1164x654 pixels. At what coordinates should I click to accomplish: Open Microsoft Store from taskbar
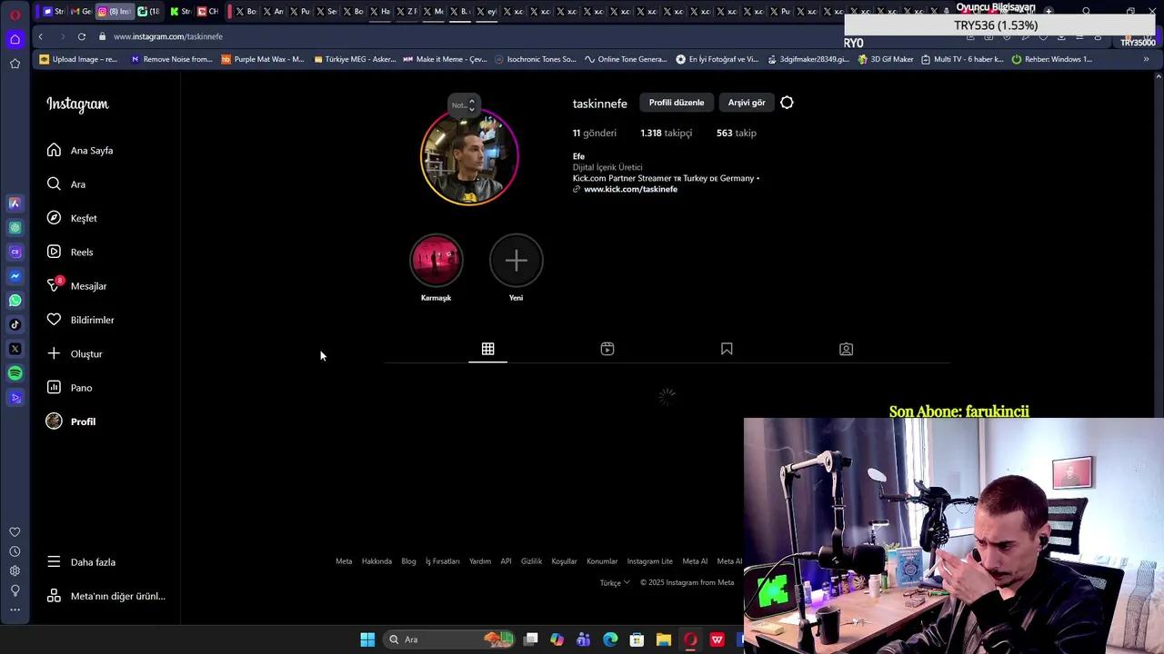pyautogui.click(x=637, y=639)
